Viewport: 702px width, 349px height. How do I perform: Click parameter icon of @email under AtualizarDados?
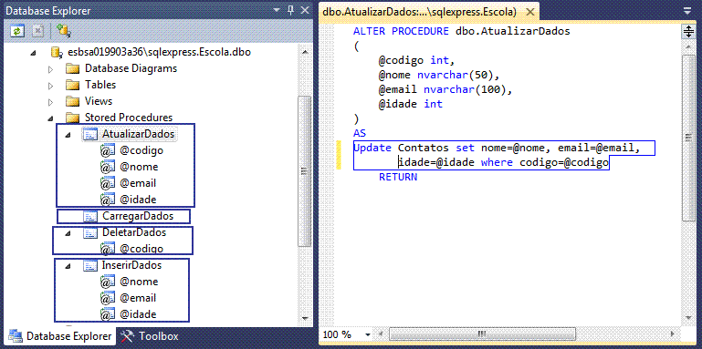[108, 183]
